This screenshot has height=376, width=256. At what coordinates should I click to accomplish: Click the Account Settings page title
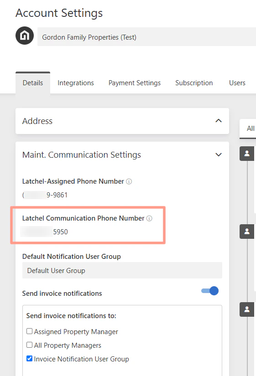click(x=59, y=13)
